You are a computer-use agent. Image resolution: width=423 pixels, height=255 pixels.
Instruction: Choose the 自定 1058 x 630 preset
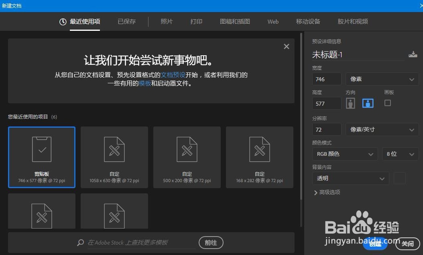point(114,157)
